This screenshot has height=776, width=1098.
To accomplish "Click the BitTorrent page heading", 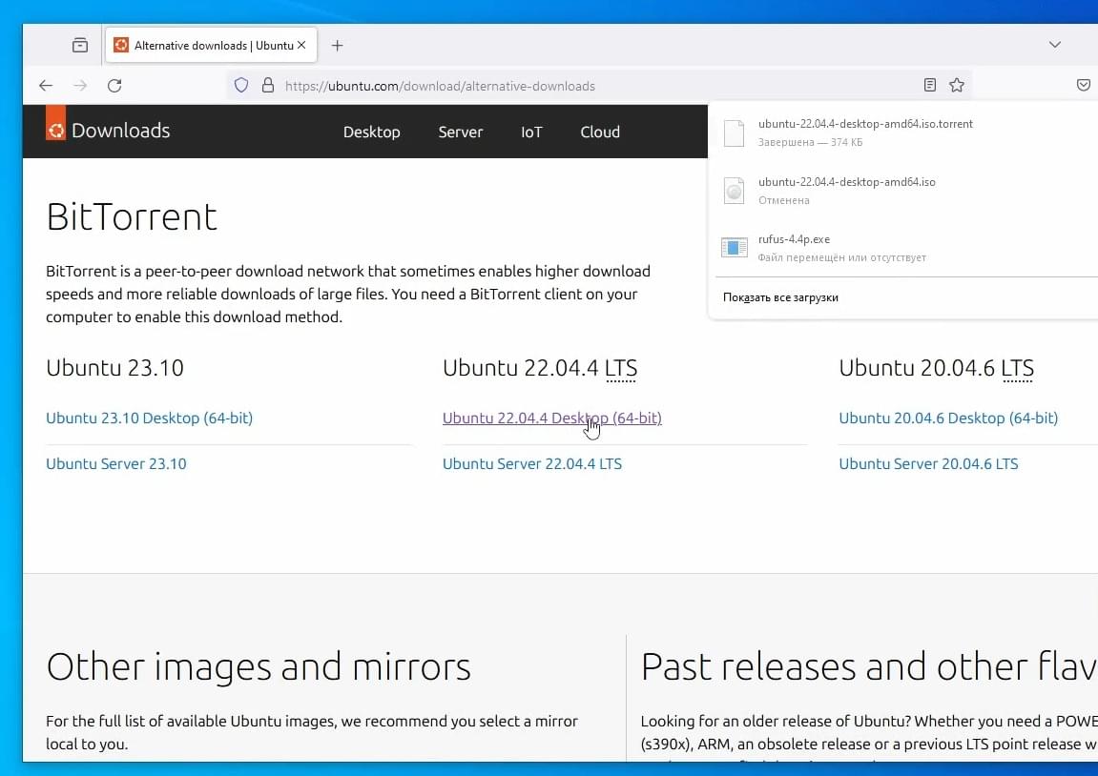I will [132, 216].
